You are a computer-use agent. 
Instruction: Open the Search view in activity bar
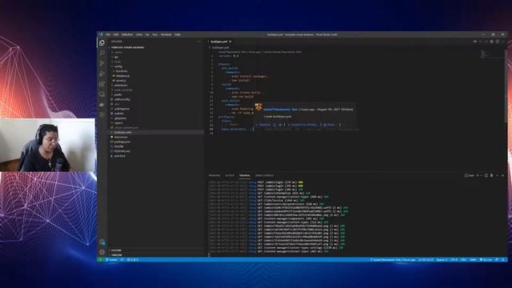click(x=102, y=53)
